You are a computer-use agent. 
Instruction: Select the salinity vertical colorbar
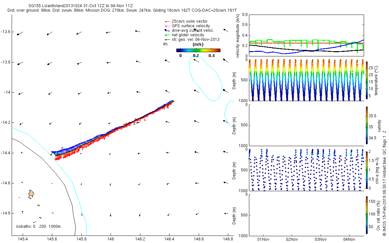[x=367, y=125]
